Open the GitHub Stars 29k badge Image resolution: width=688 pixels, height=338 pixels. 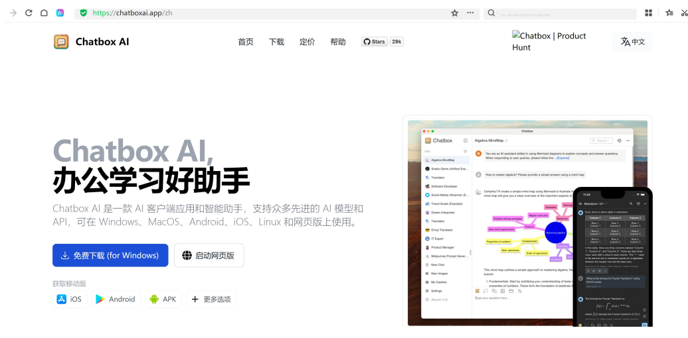[383, 42]
